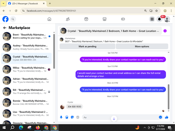Open the install app icon in address bar
The height and width of the screenshot is (131, 175).
(x=151, y=11)
